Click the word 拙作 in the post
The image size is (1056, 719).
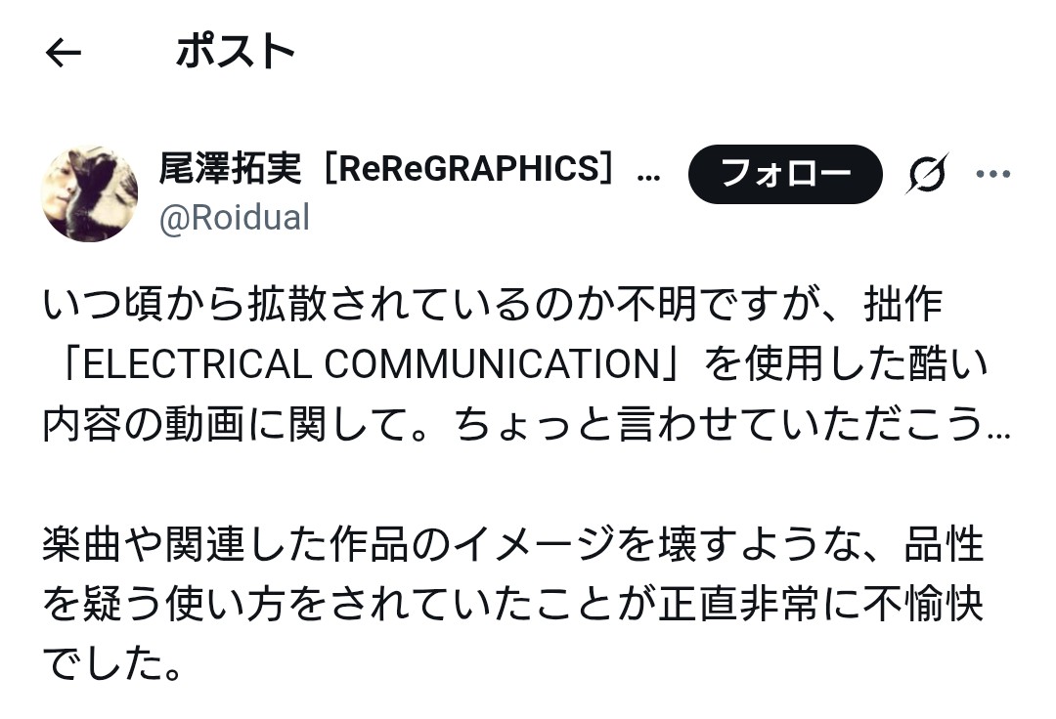[902, 305]
